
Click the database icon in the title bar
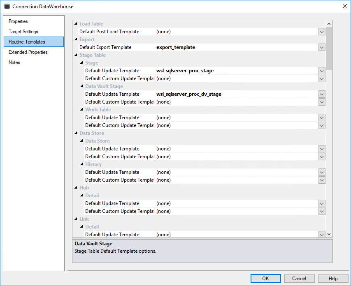point(7,6)
